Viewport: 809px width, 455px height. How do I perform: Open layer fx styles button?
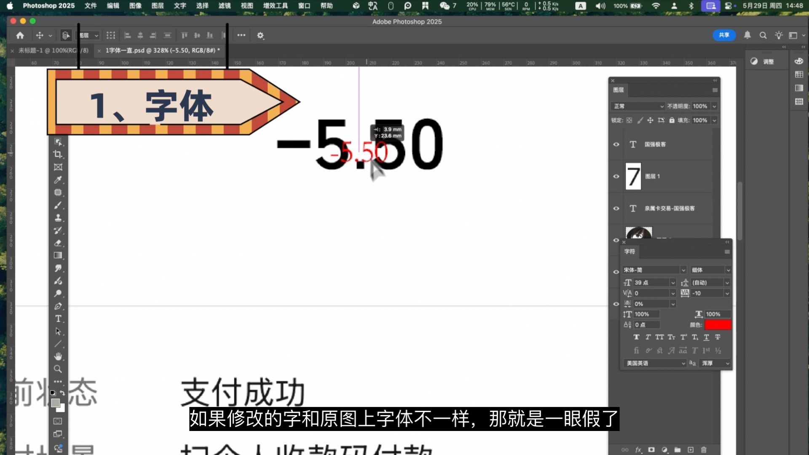pos(638,450)
